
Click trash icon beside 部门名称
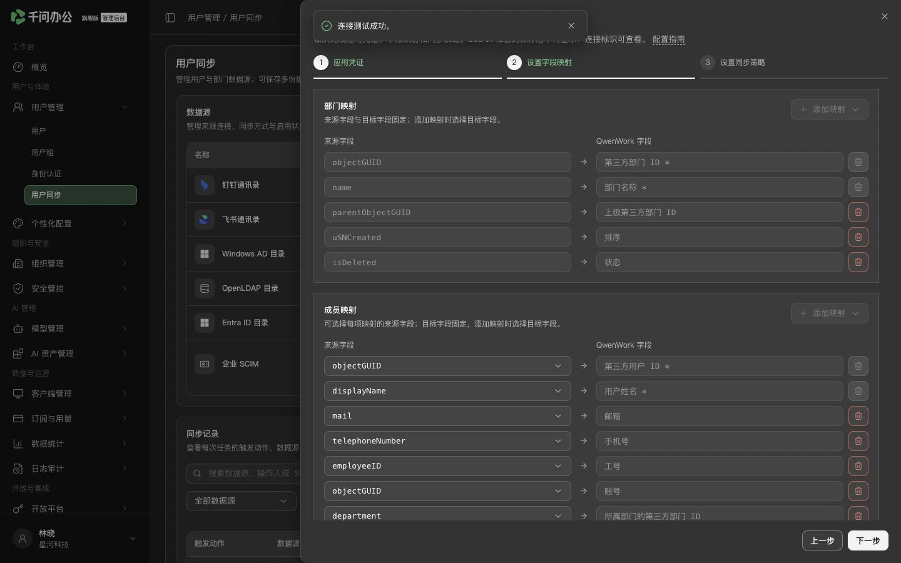(858, 187)
